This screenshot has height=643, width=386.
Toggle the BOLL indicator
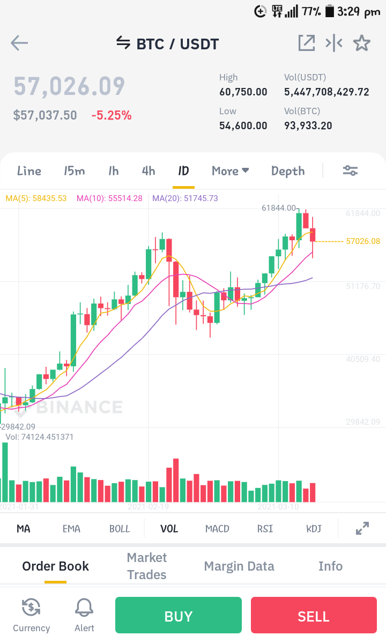pyautogui.click(x=119, y=529)
